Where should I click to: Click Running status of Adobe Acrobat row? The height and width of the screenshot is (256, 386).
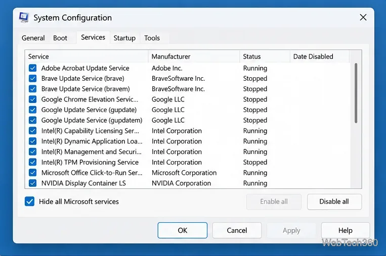point(255,68)
